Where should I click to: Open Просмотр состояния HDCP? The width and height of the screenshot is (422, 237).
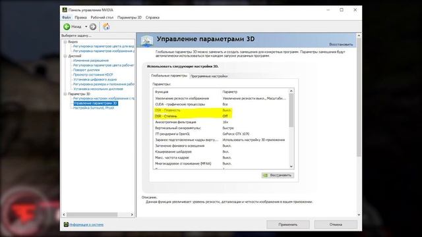pyautogui.click(x=93, y=74)
